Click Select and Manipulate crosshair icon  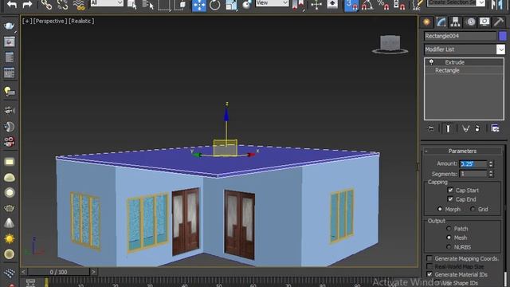click(x=316, y=5)
